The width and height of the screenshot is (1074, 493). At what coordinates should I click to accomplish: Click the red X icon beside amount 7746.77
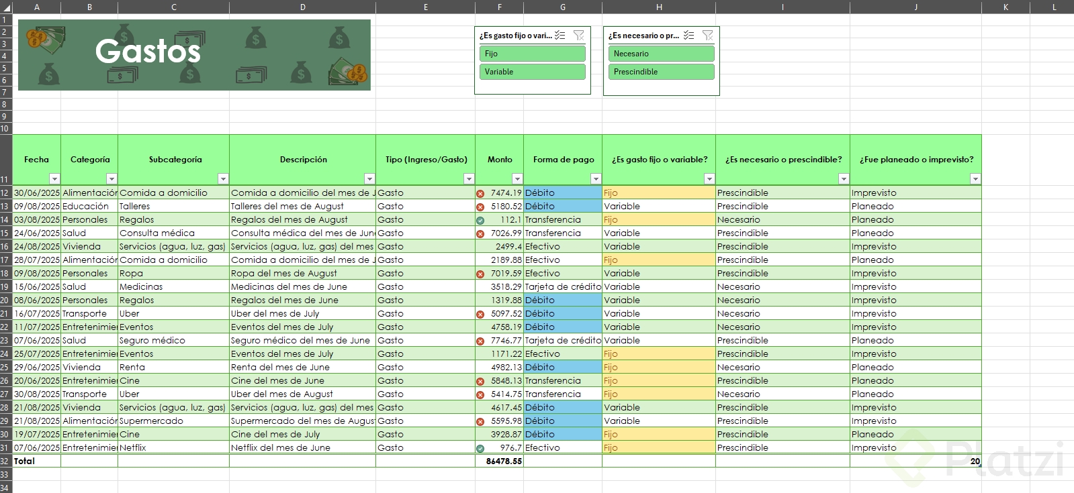(480, 341)
